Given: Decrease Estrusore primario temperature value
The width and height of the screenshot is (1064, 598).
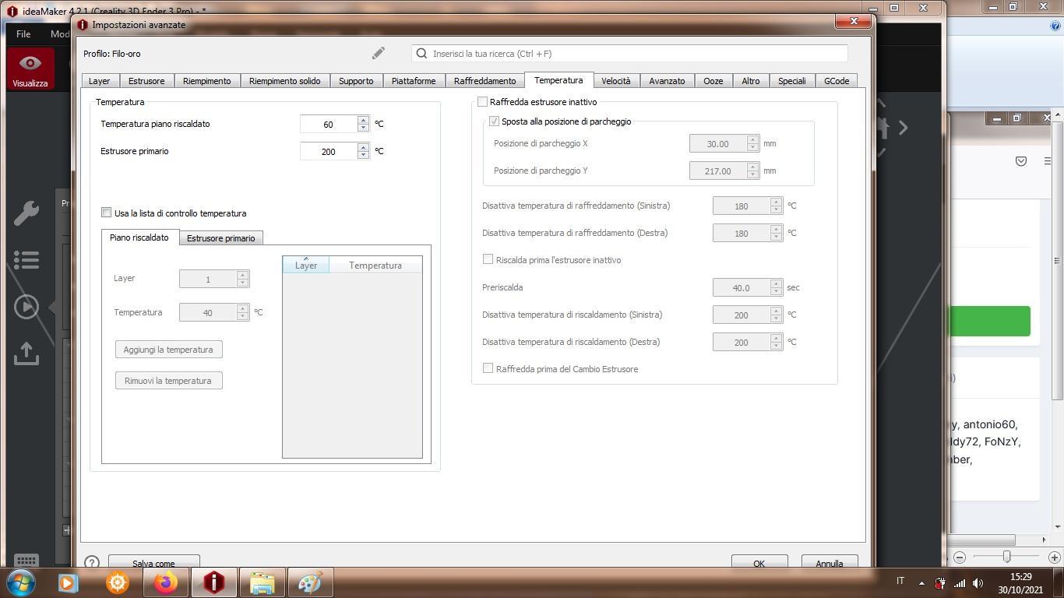Looking at the screenshot, I should 363,155.
